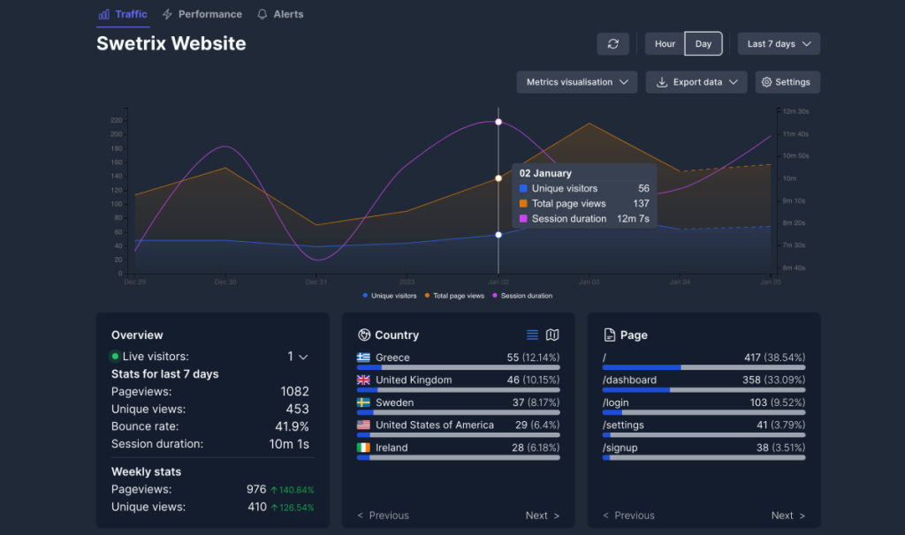Click the Bounce rate value 41.9%
Image resolution: width=905 pixels, height=535 pixels.
292,426
